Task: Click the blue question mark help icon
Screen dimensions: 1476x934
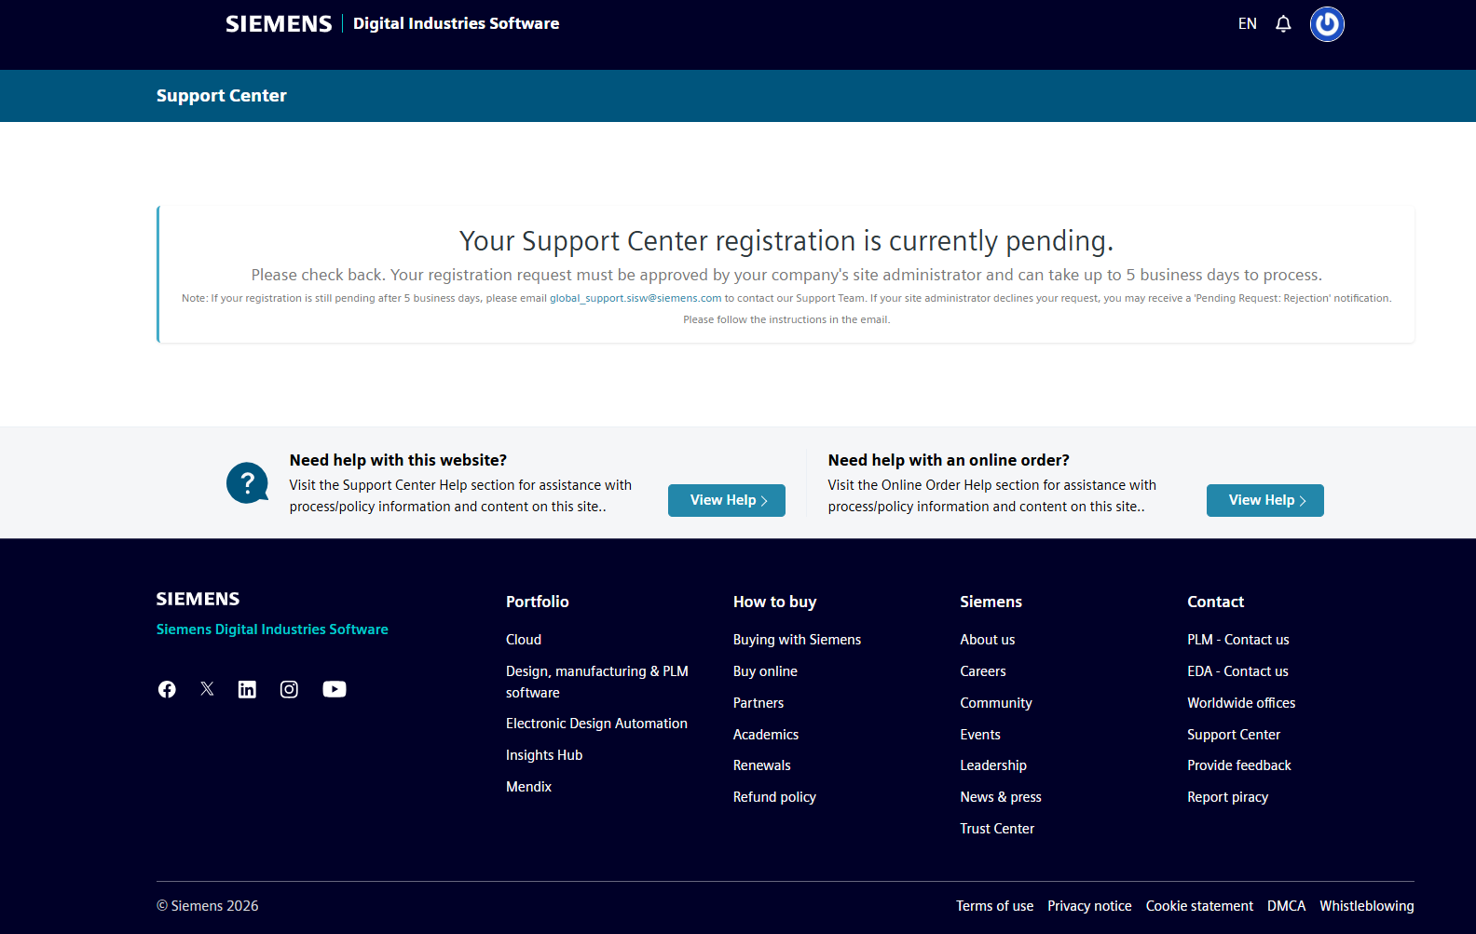Action: pyautogui.click(x=247, y=482)
